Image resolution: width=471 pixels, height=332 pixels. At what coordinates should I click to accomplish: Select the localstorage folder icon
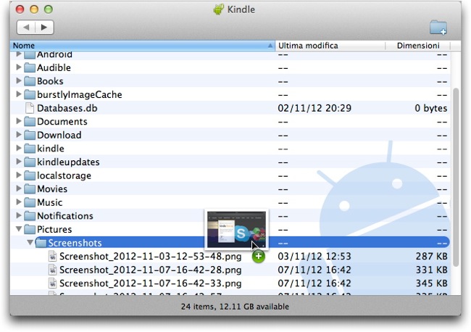30,175
